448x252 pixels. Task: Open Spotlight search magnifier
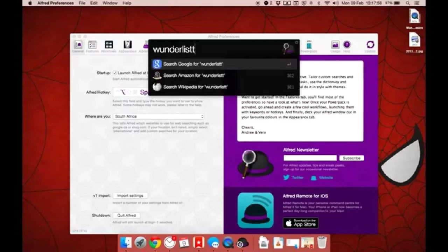408,3
